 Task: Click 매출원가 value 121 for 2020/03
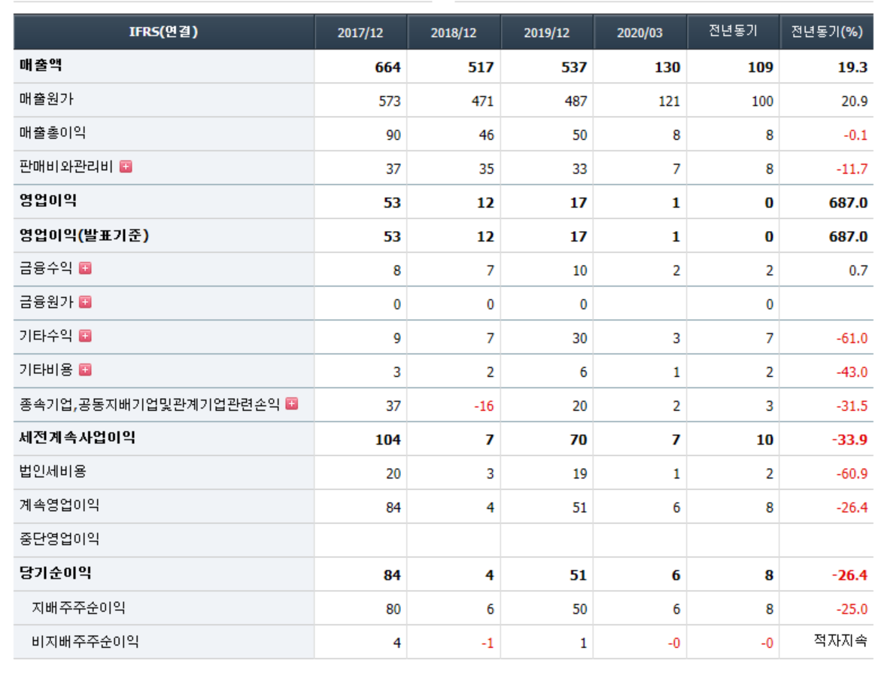[x=670, y=101]
